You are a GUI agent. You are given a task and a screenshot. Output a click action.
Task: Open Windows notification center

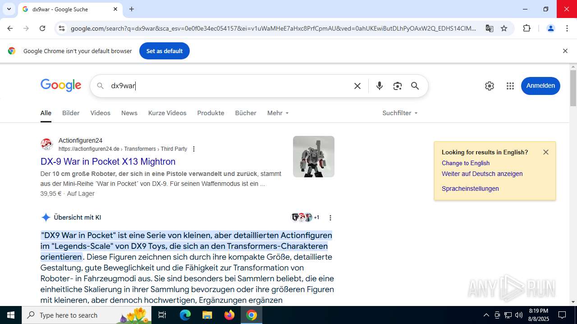tap(562, 315)
